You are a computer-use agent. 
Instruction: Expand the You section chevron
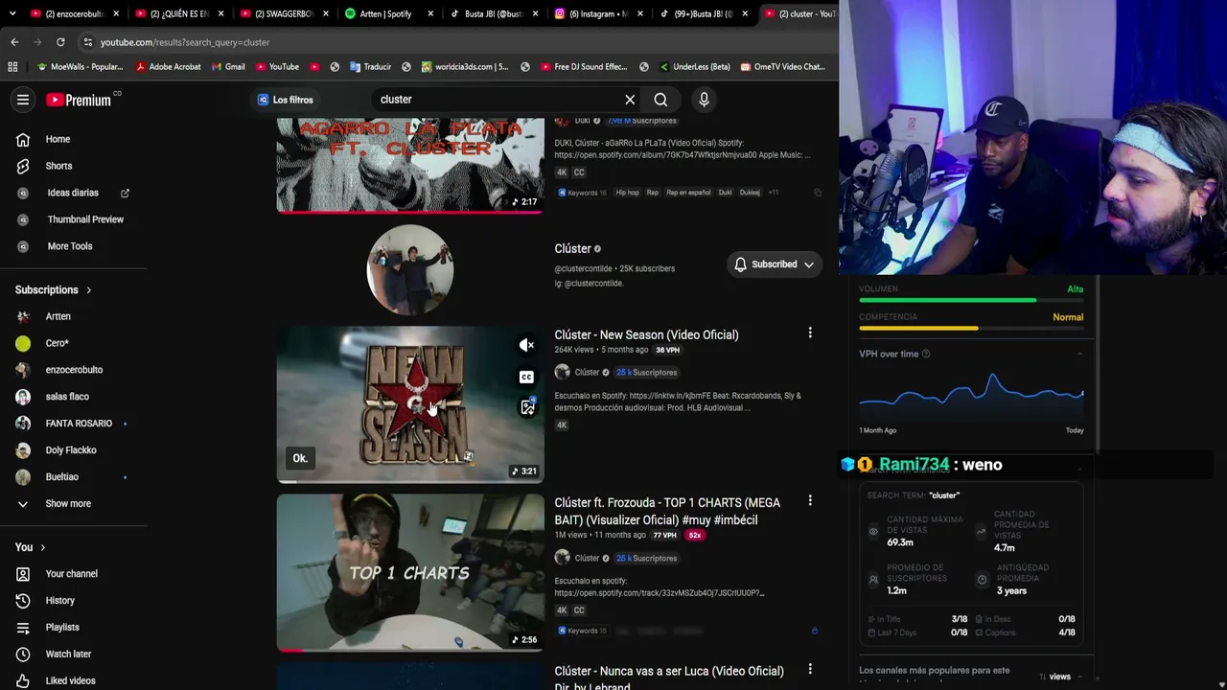tap(45, 547)
